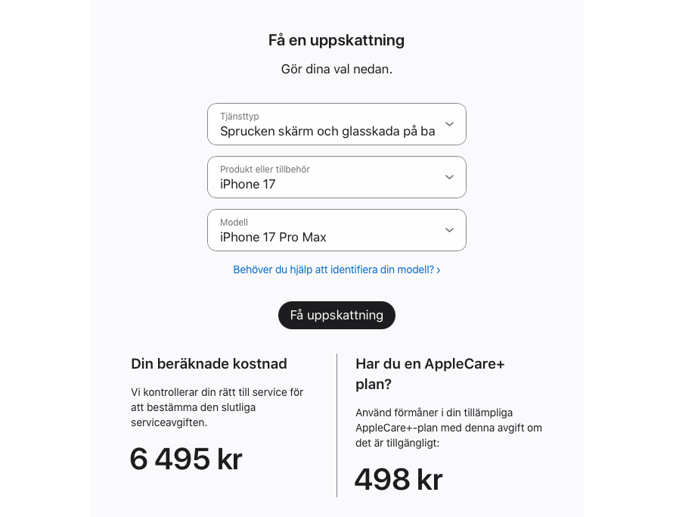Click the chevron beside iPhone 17 Pro Max
The image size is (673, 517).
449,230
